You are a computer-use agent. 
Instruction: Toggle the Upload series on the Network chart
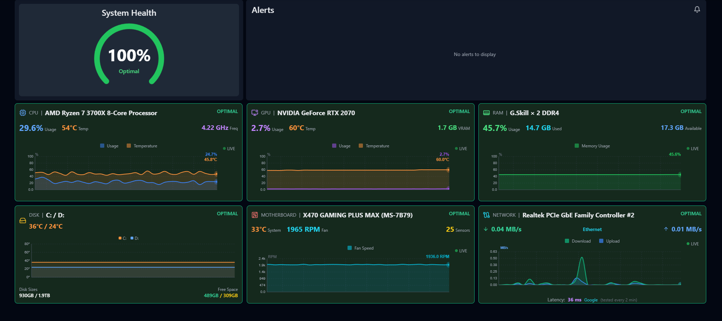click(x=609, y=241)
